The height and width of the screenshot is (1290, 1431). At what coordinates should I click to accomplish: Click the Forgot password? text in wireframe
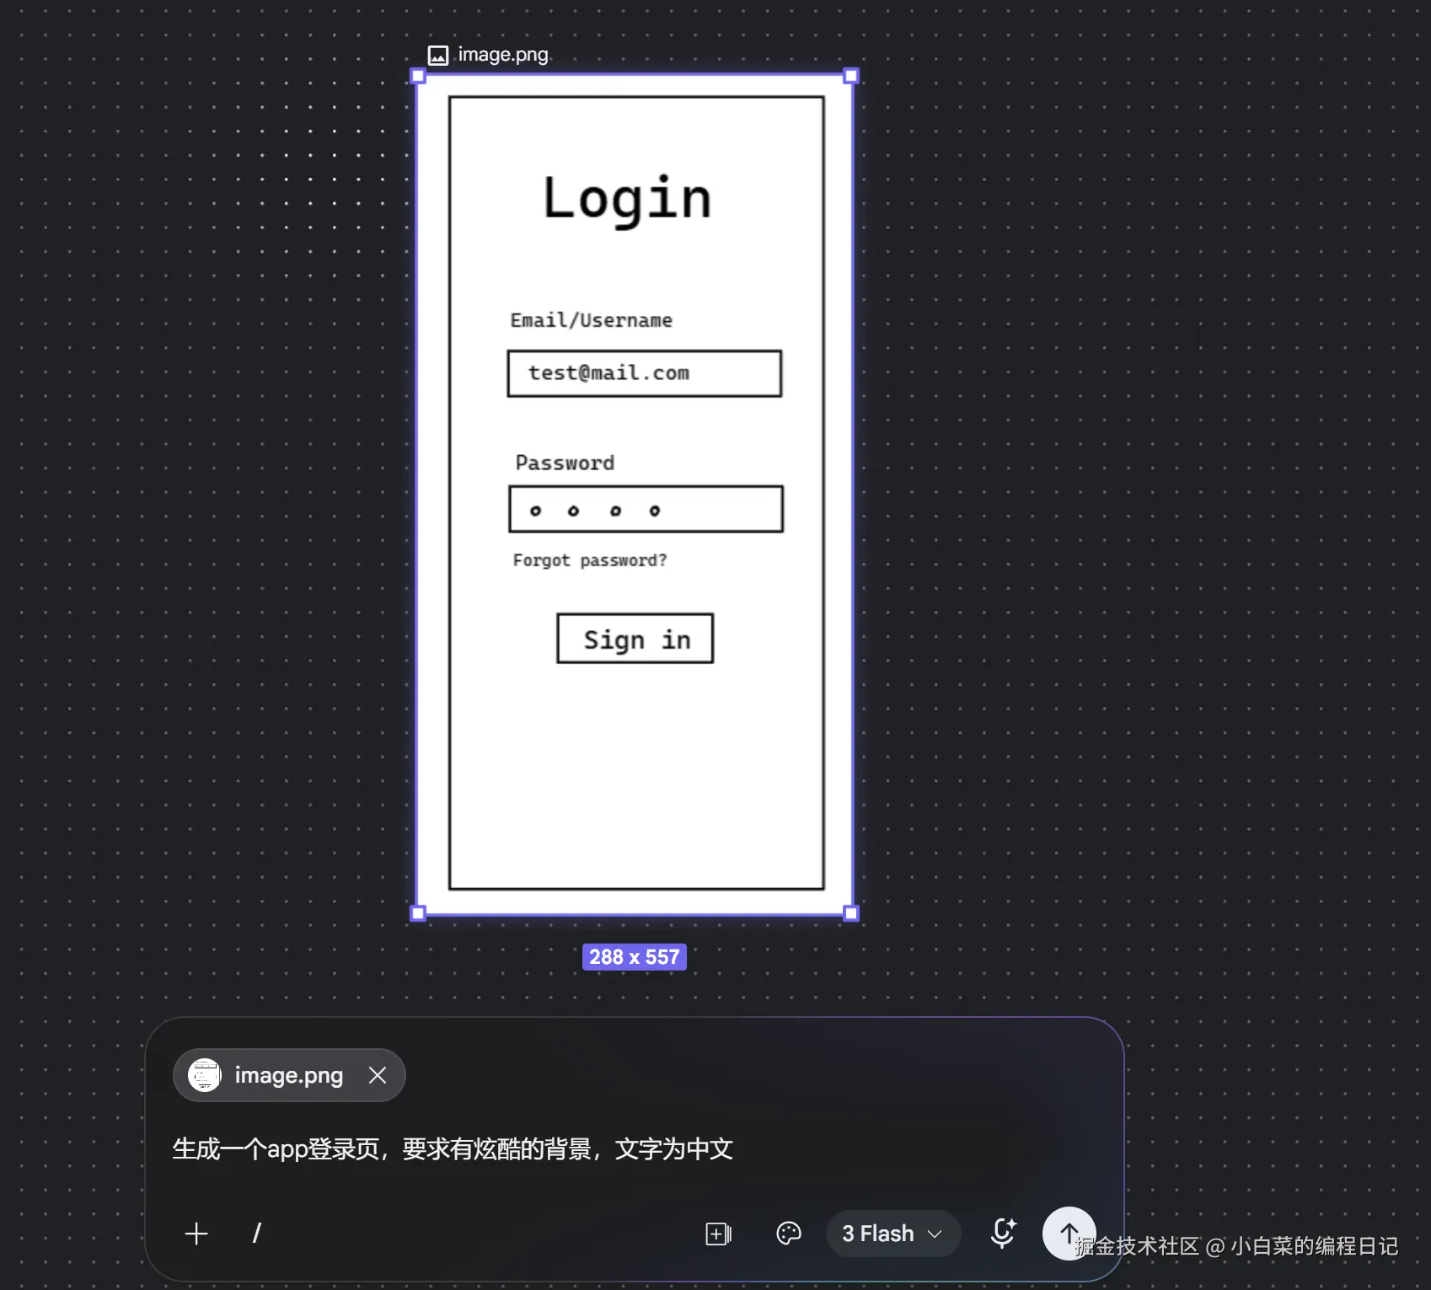(590, 561)
